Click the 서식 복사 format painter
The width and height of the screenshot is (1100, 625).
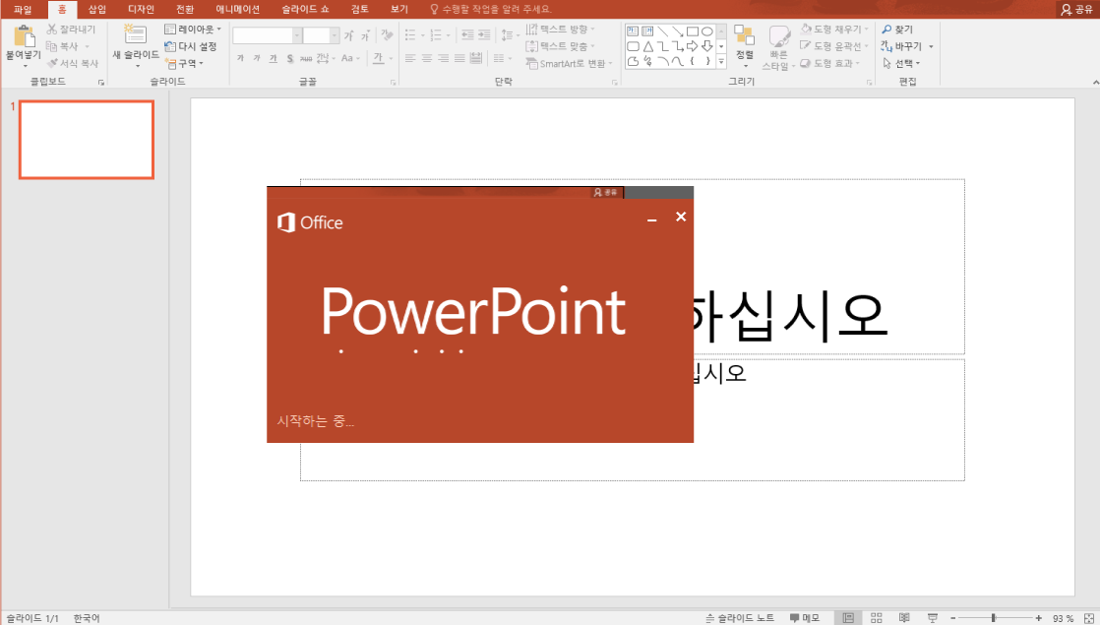(x=72, y=63)
